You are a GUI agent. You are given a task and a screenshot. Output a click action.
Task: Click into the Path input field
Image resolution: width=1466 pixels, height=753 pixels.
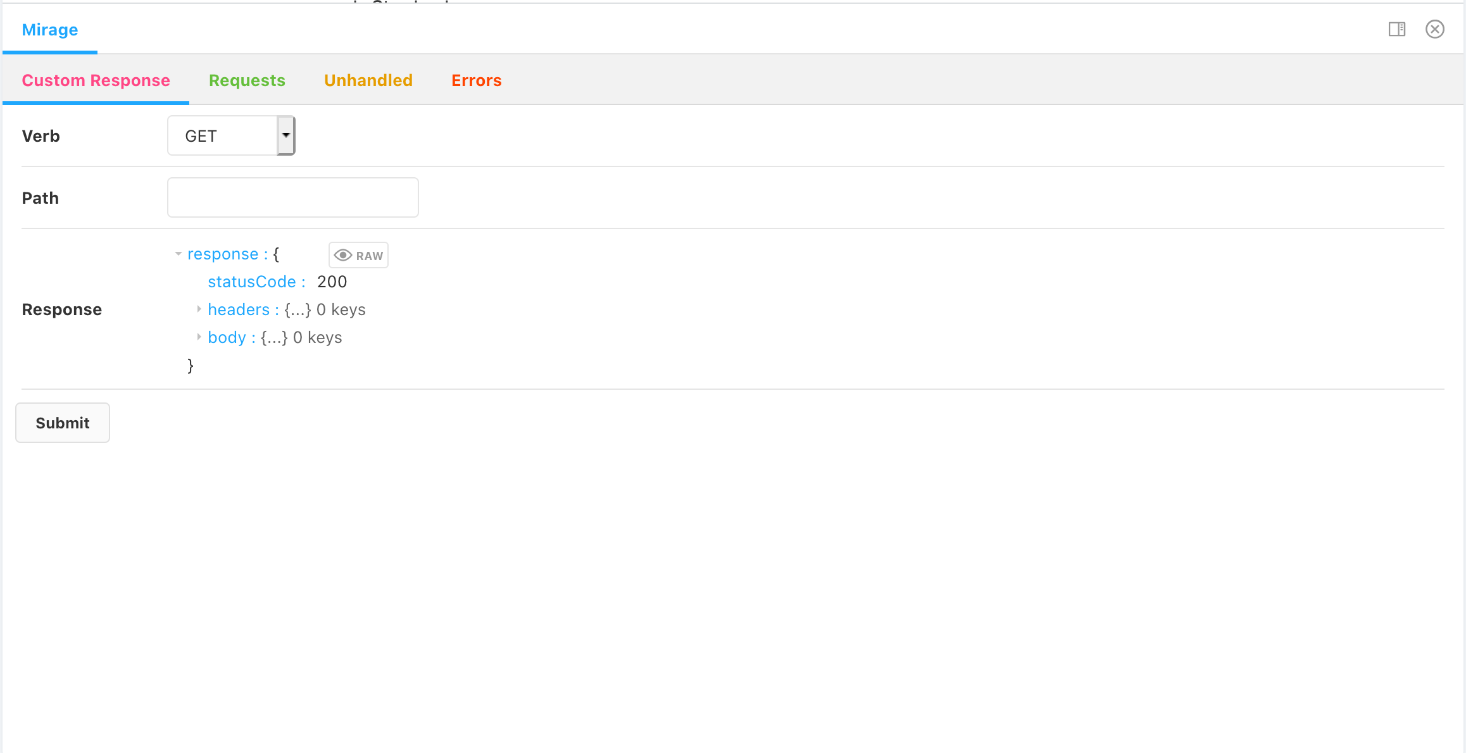[292, 197]
